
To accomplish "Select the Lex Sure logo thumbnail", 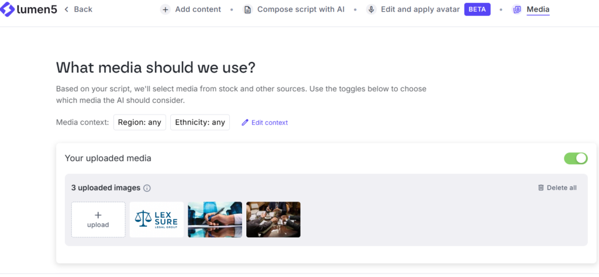I will (156, 220).
